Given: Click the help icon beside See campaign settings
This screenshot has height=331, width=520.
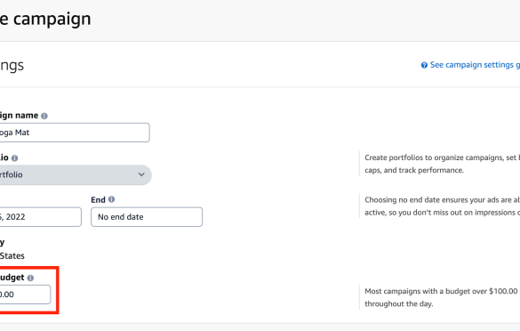Looking at the screenshot, I should tap(424, 65).
